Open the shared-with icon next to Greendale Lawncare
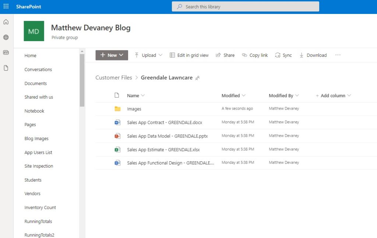This screenshot has height=238, width=377. point(197,78)
